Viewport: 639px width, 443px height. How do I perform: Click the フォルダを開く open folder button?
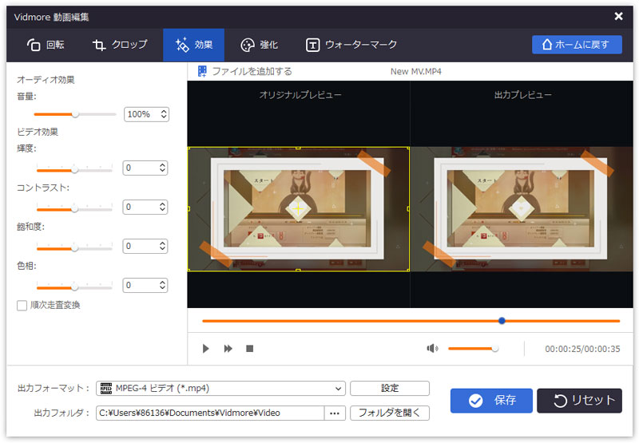pos(390,413)
